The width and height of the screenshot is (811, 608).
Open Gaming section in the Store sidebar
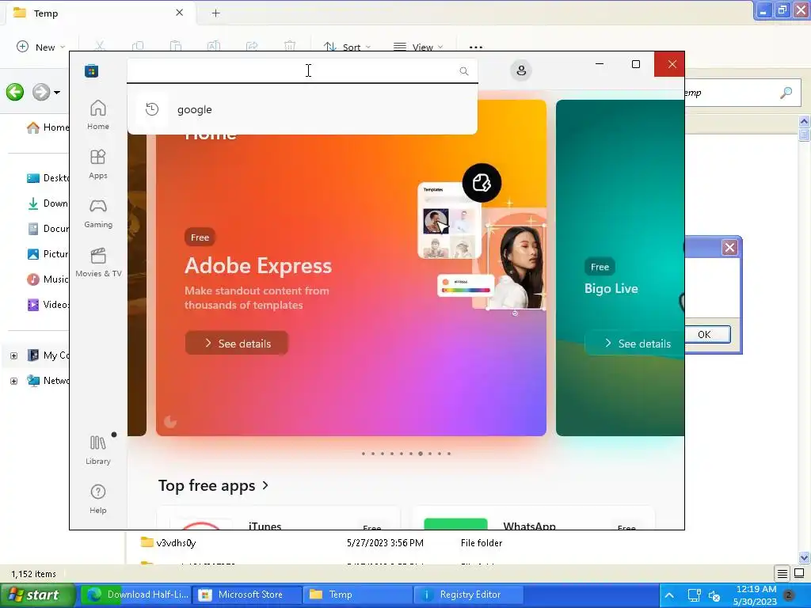click(97, 213)
